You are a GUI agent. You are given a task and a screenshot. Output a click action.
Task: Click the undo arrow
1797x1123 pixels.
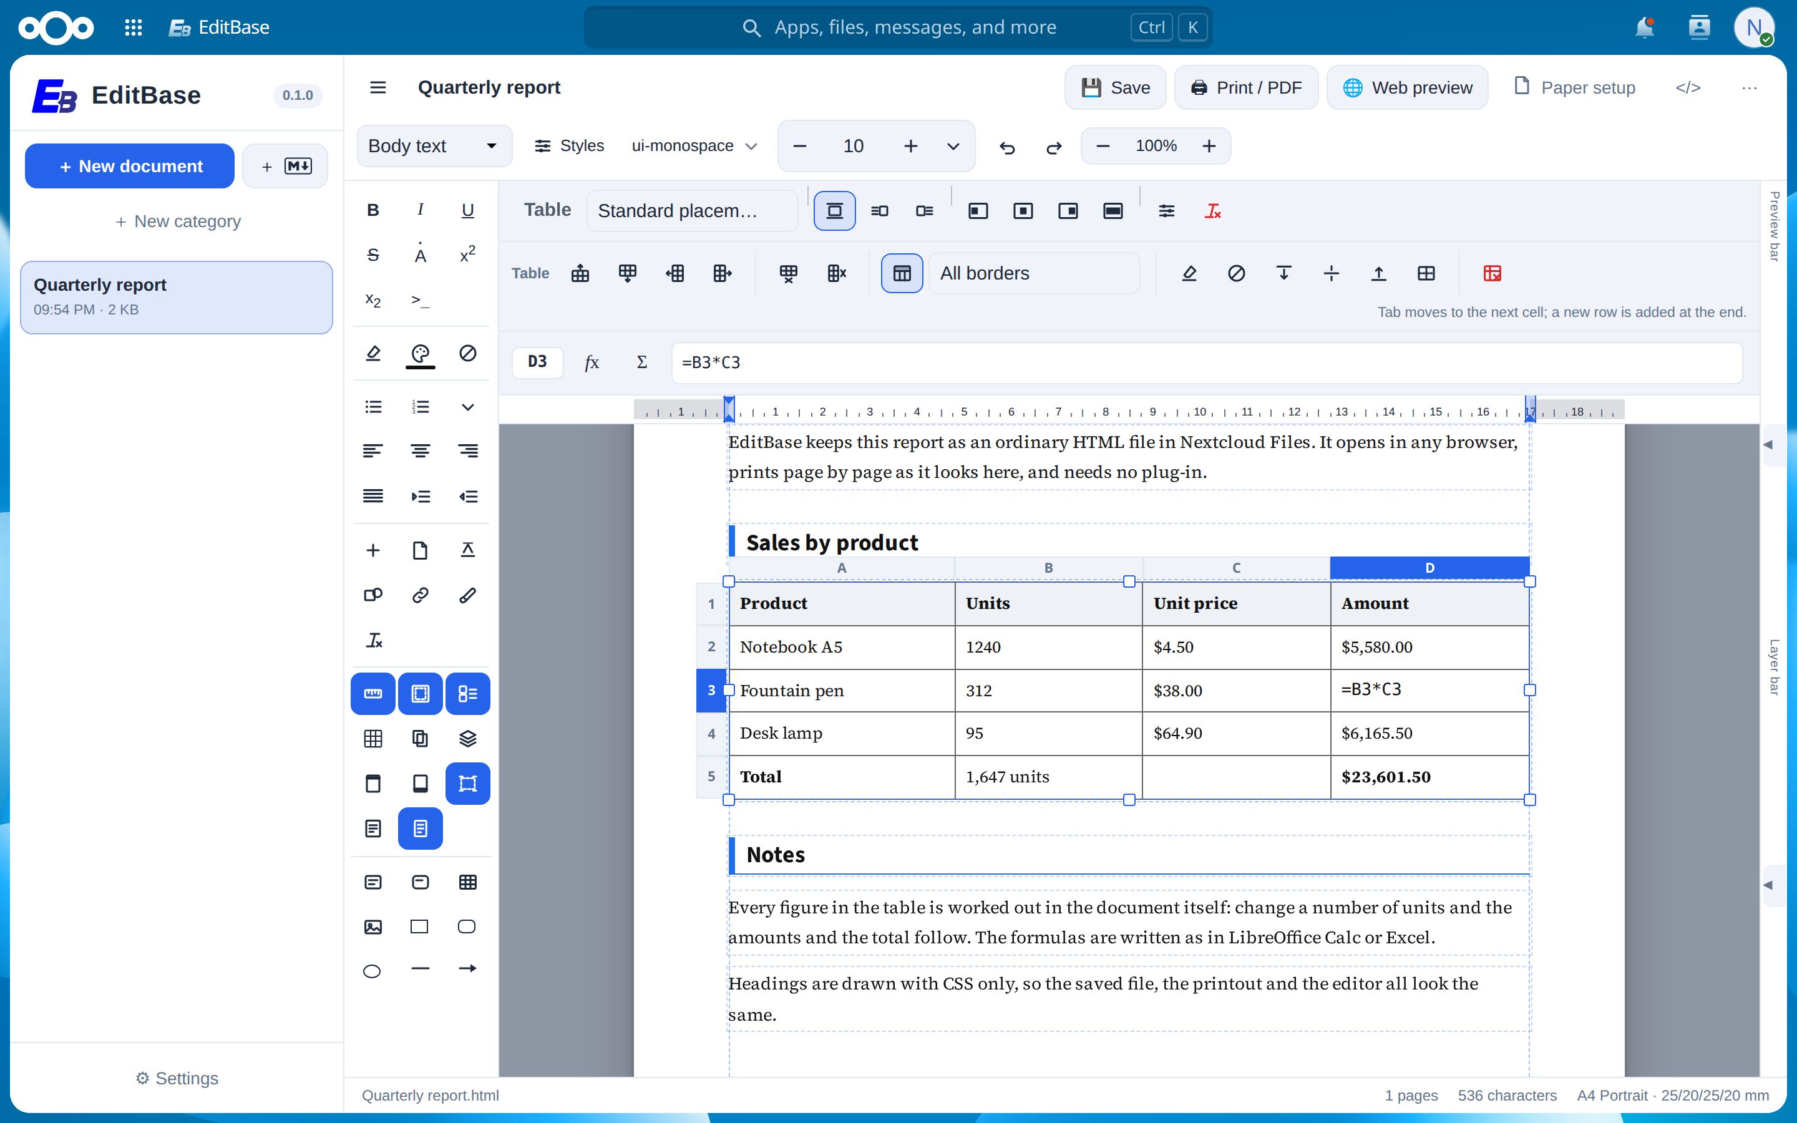coord(1007,147)
